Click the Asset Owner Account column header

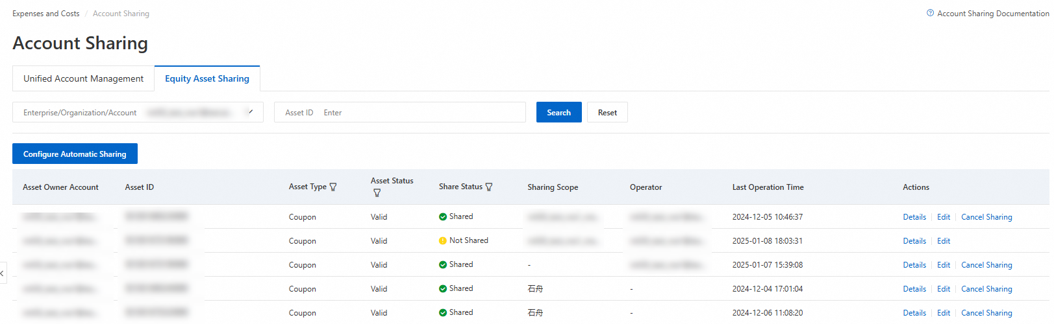click(x=60, y=187)
